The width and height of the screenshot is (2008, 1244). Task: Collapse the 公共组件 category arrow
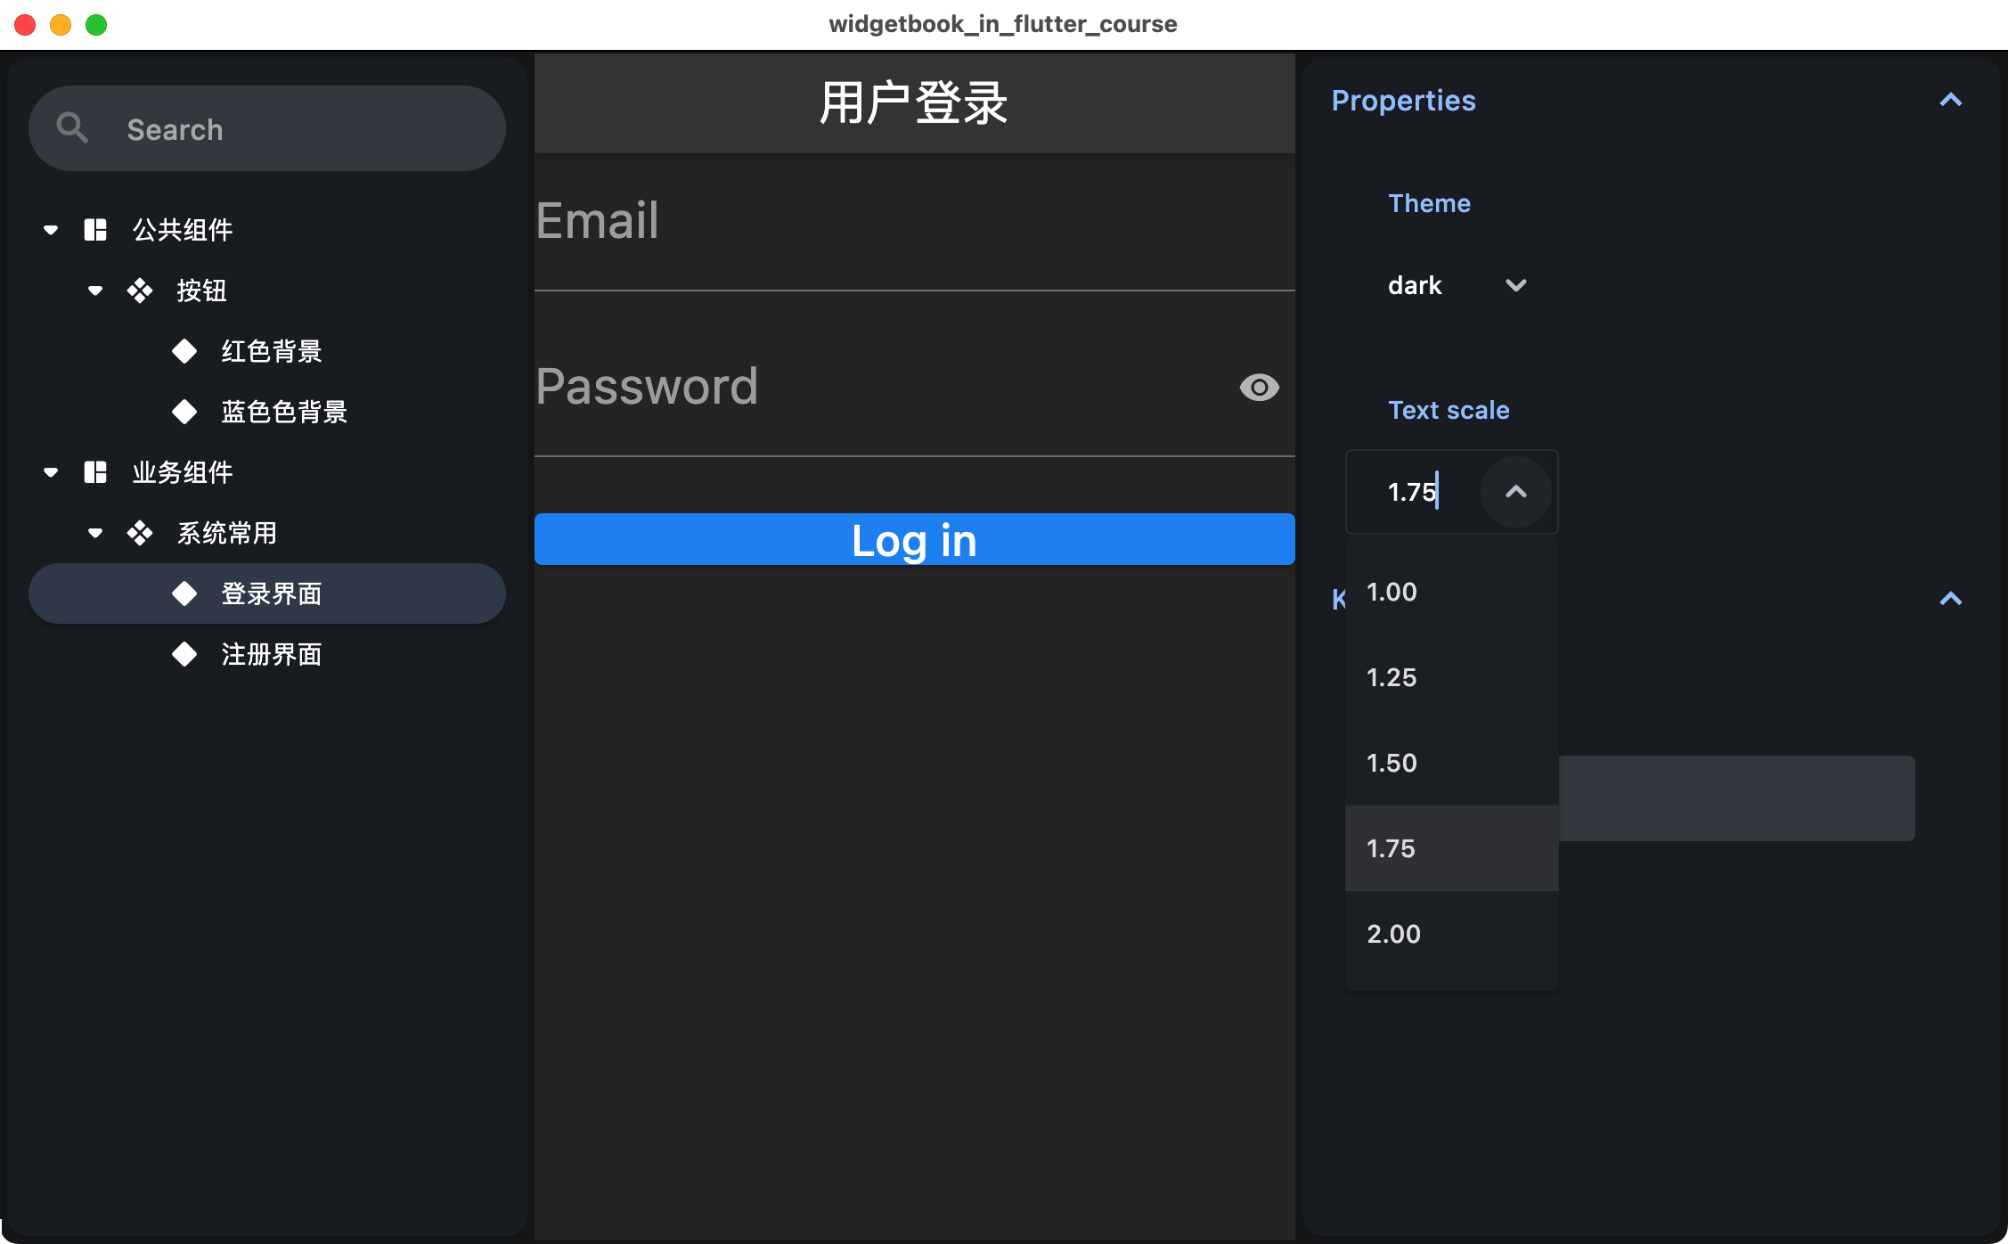click(x=51, y=230)
